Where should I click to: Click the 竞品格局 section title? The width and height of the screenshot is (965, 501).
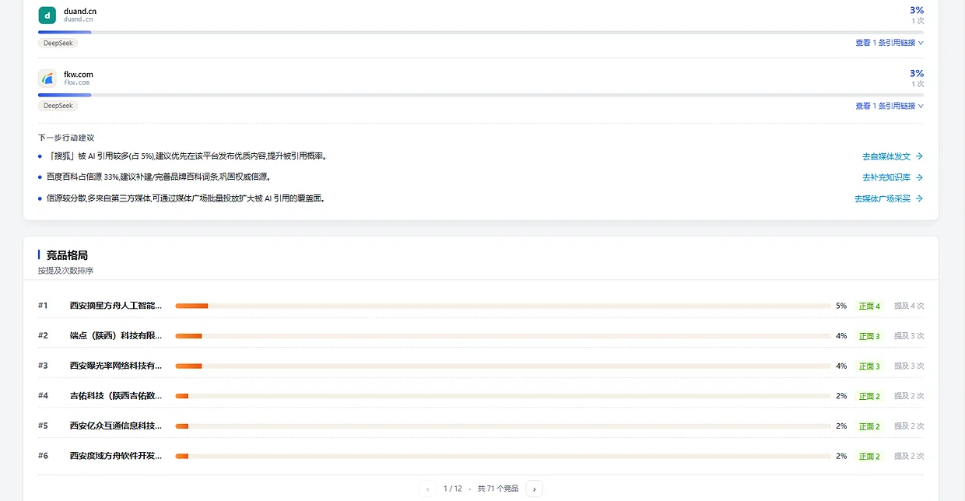67,255
